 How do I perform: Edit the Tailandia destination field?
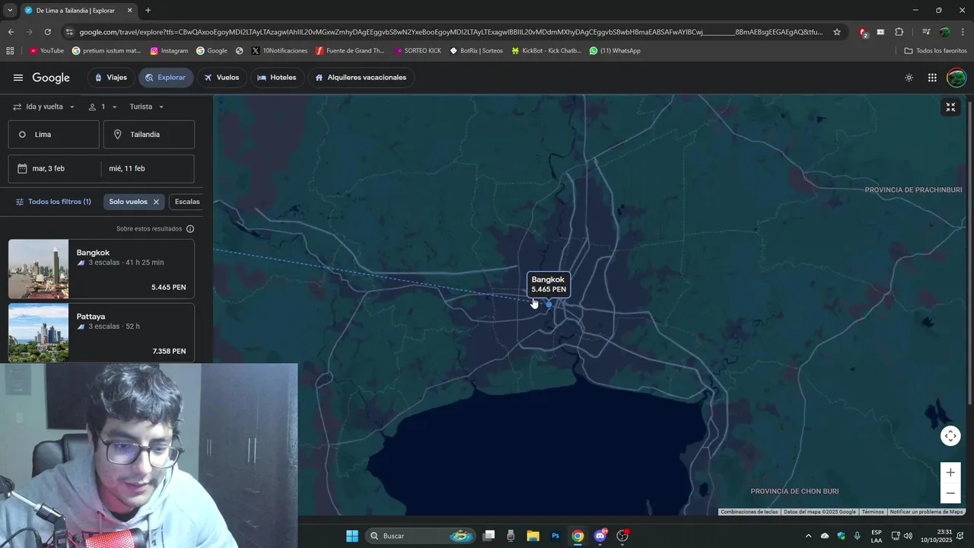pyautogui.click(x=148, y=134)
